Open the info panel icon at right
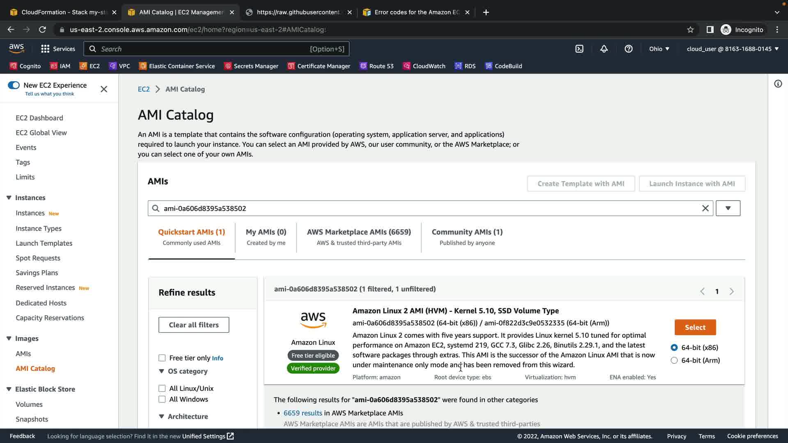Viewport: 788px width, 443px height. point(778,84)
